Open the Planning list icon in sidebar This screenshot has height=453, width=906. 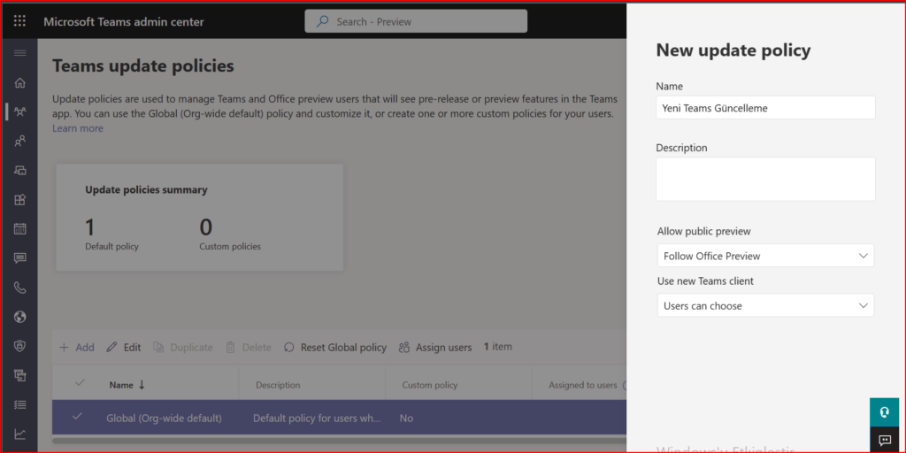(19, 404)
